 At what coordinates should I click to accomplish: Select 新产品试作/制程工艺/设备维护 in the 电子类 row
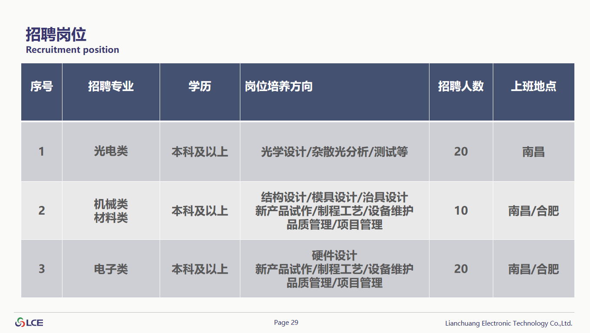[334, 269]
